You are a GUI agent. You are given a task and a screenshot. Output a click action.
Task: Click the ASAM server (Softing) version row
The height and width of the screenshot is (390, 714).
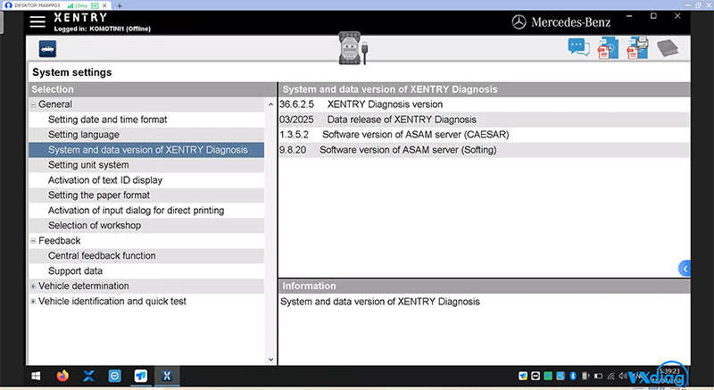coord(484,150)
